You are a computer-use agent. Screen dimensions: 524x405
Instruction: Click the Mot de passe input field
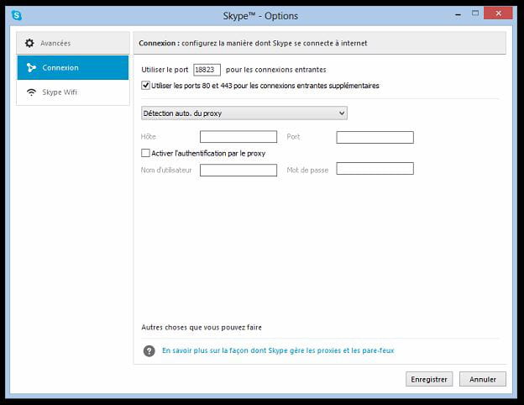pos(375,168)
